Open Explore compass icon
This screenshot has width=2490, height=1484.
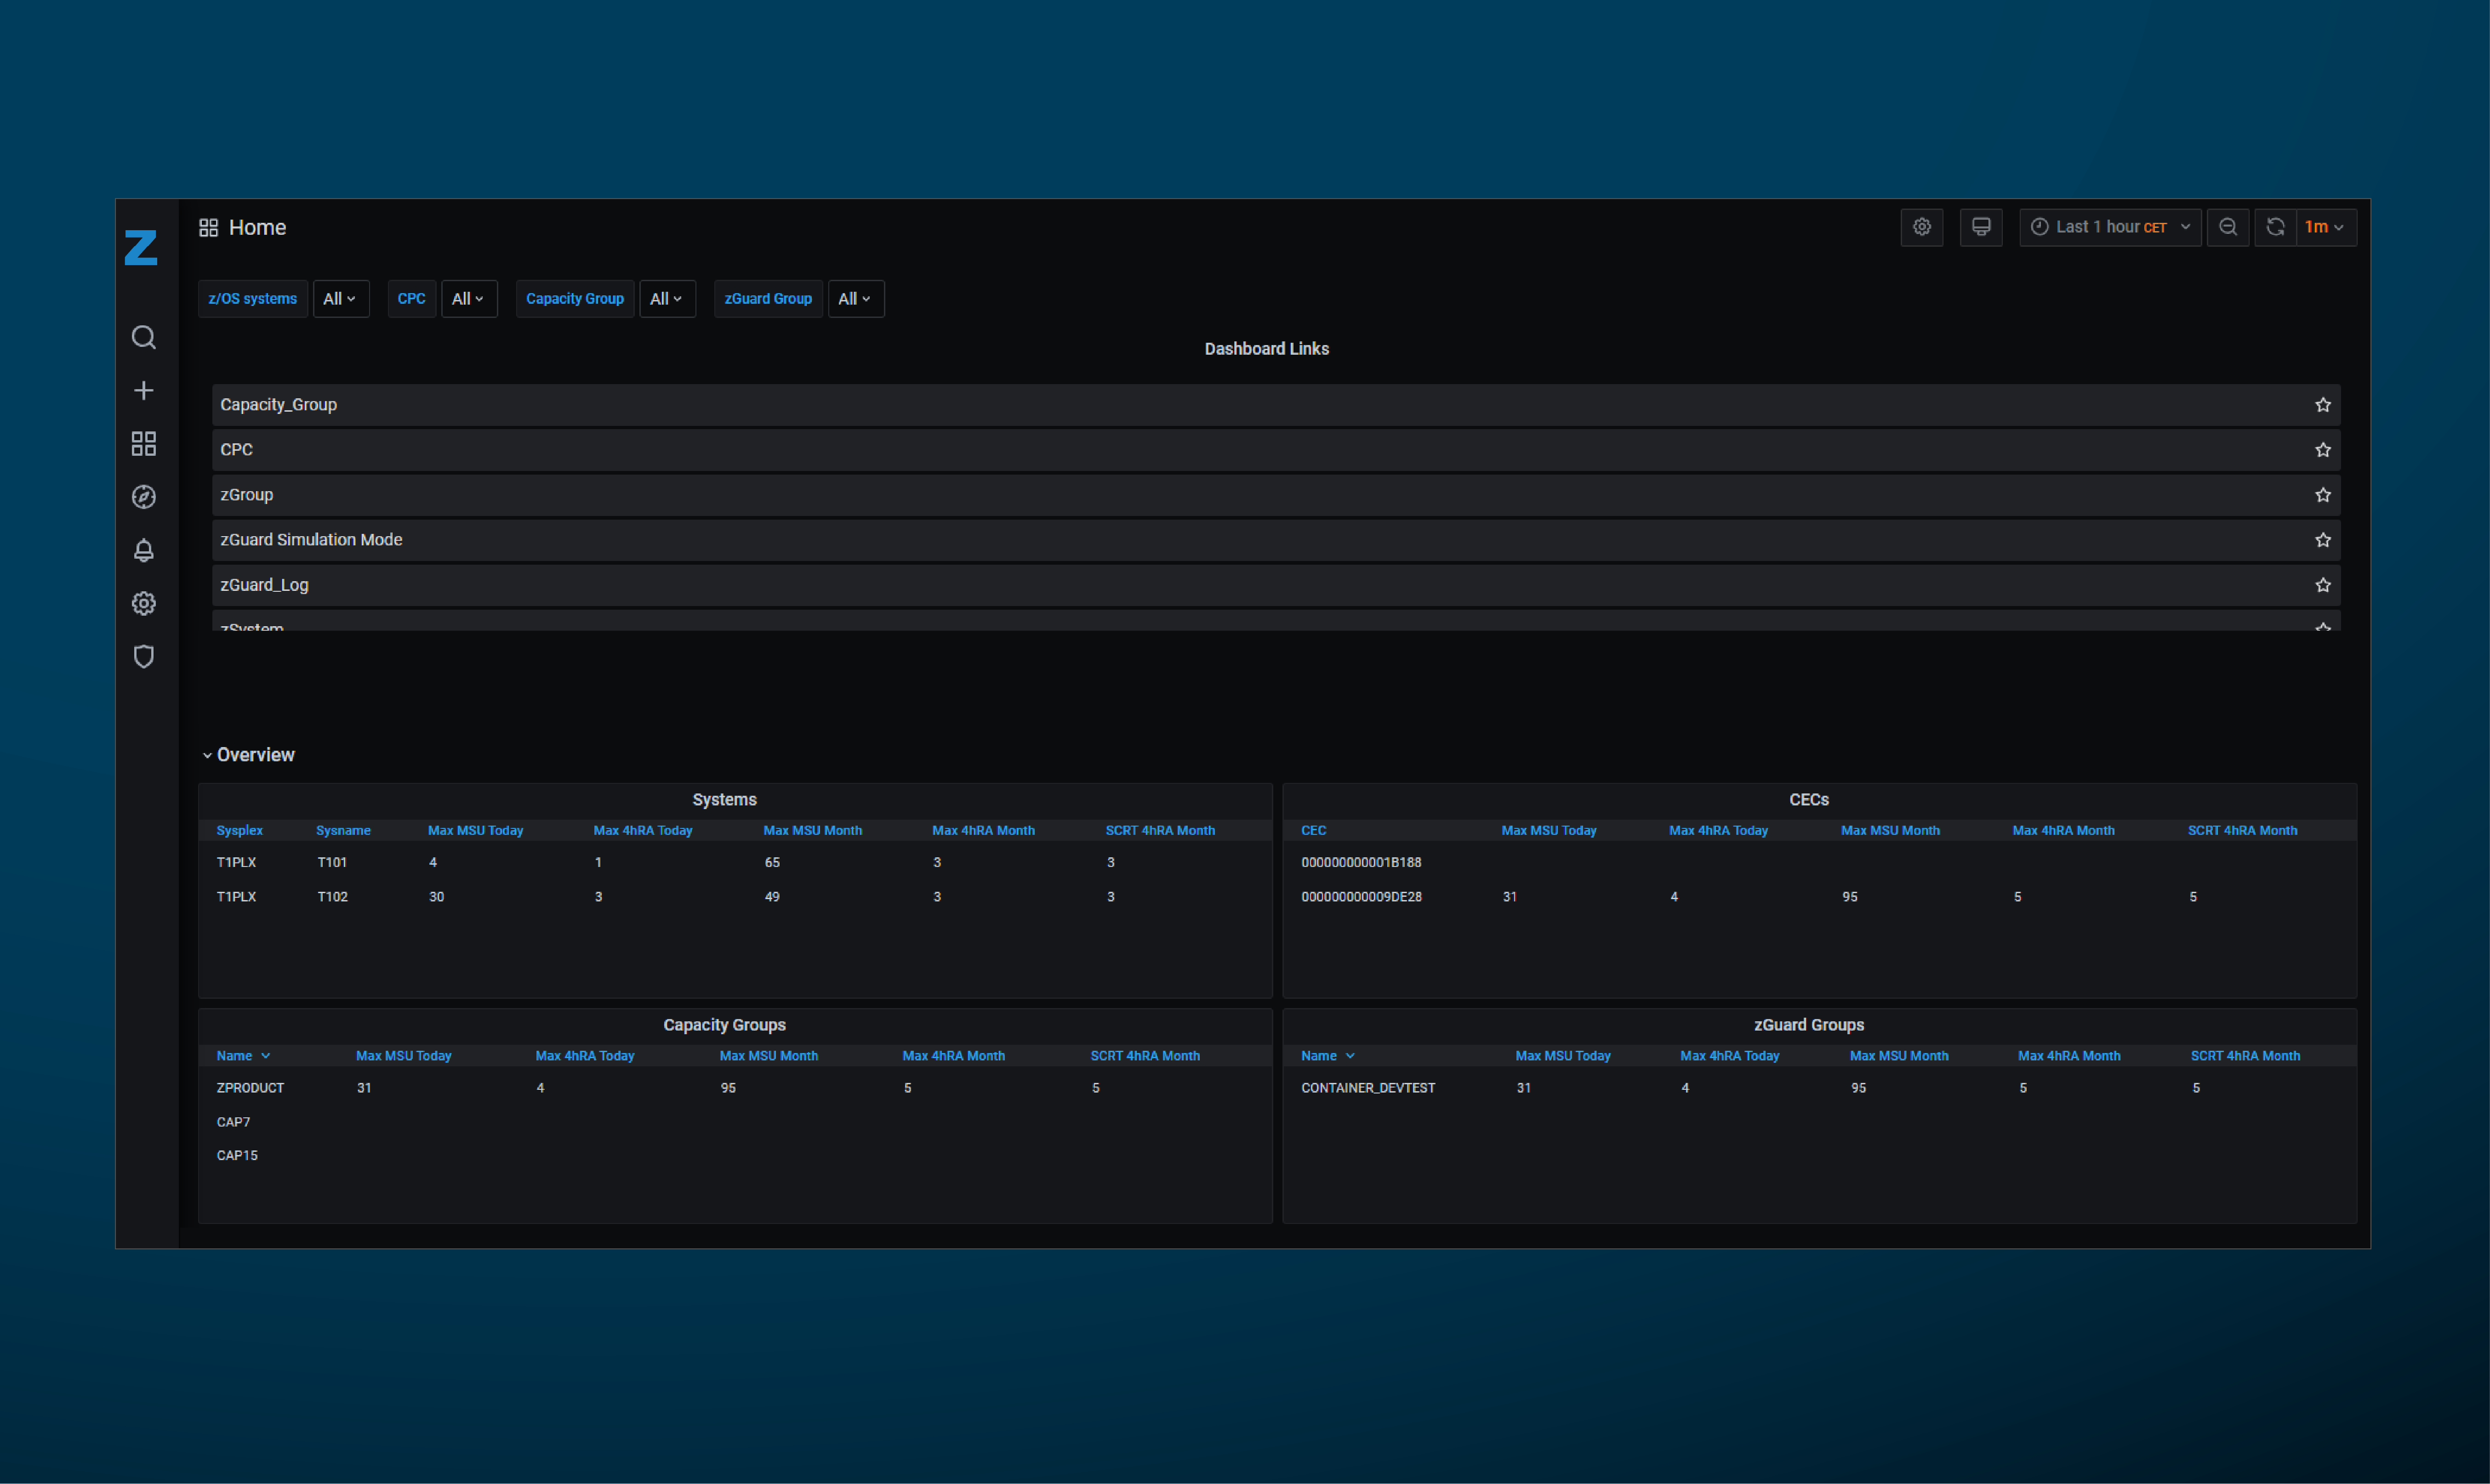coord(143,497)
